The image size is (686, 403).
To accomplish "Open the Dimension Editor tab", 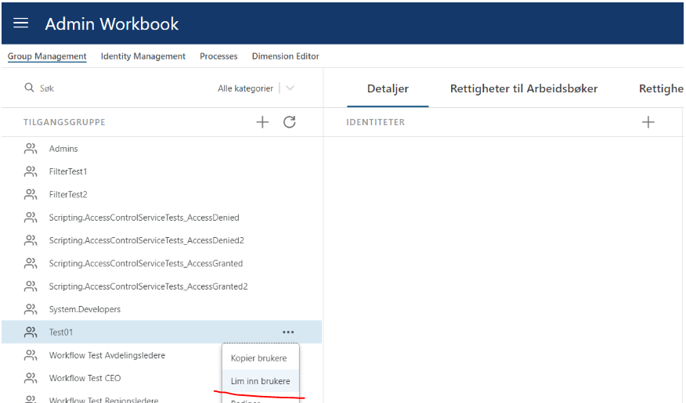I will (285, 56).
